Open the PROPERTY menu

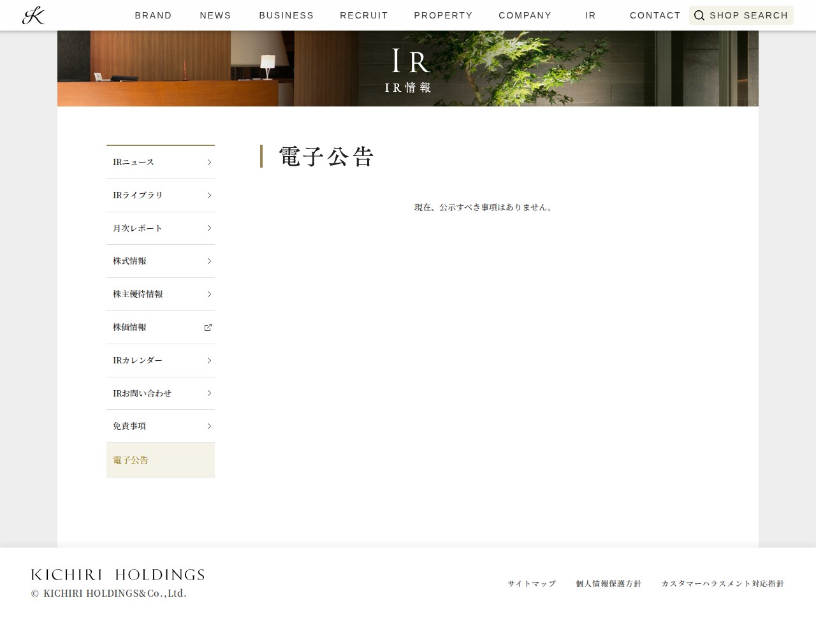coord(443,15)
